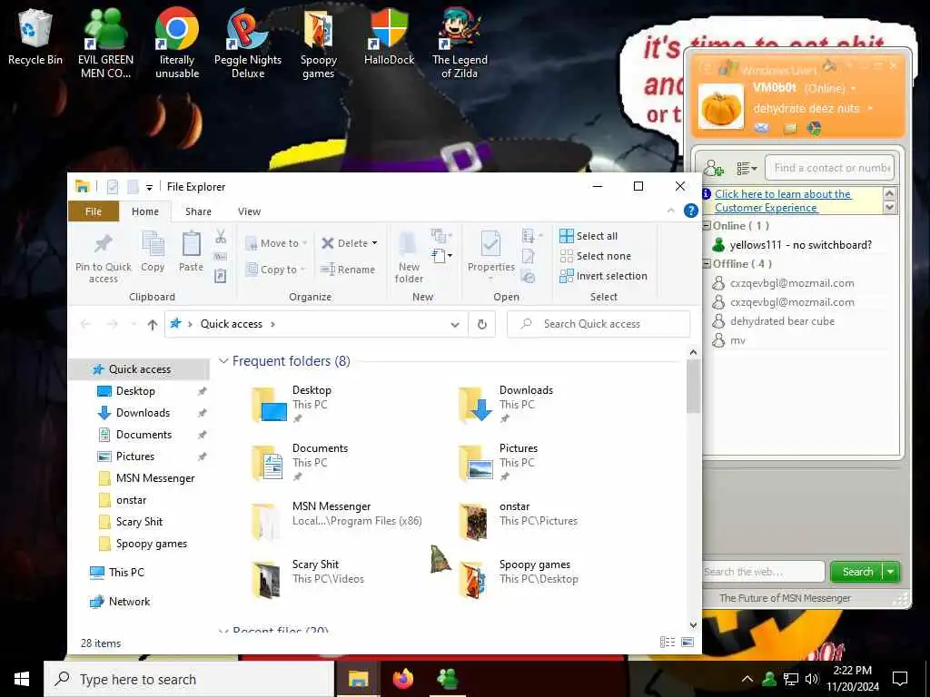Click the Windows Start button
This screenshot has width=930, height=697.
22,679
